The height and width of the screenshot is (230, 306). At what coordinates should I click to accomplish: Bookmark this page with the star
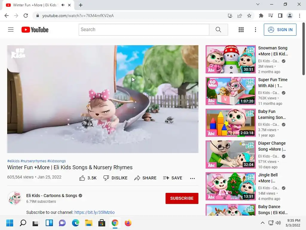[x=249, y=16]
